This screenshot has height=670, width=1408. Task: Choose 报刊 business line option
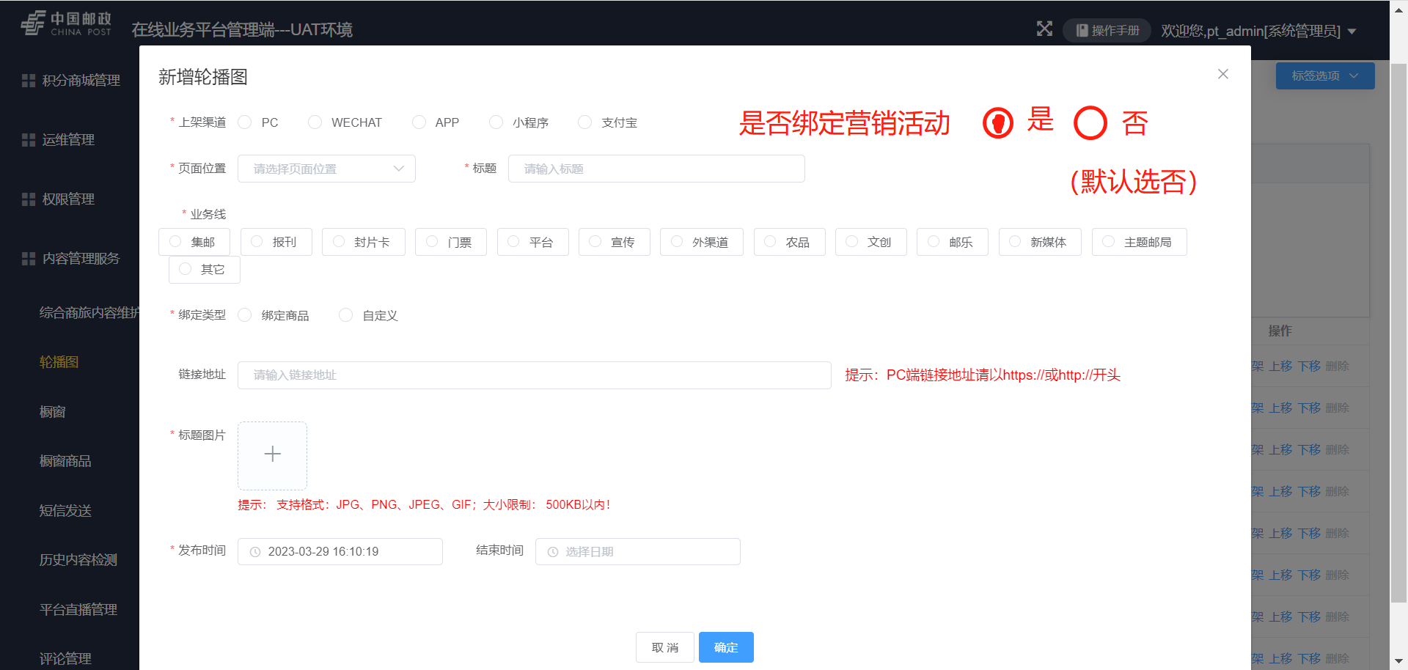[276, 242]
